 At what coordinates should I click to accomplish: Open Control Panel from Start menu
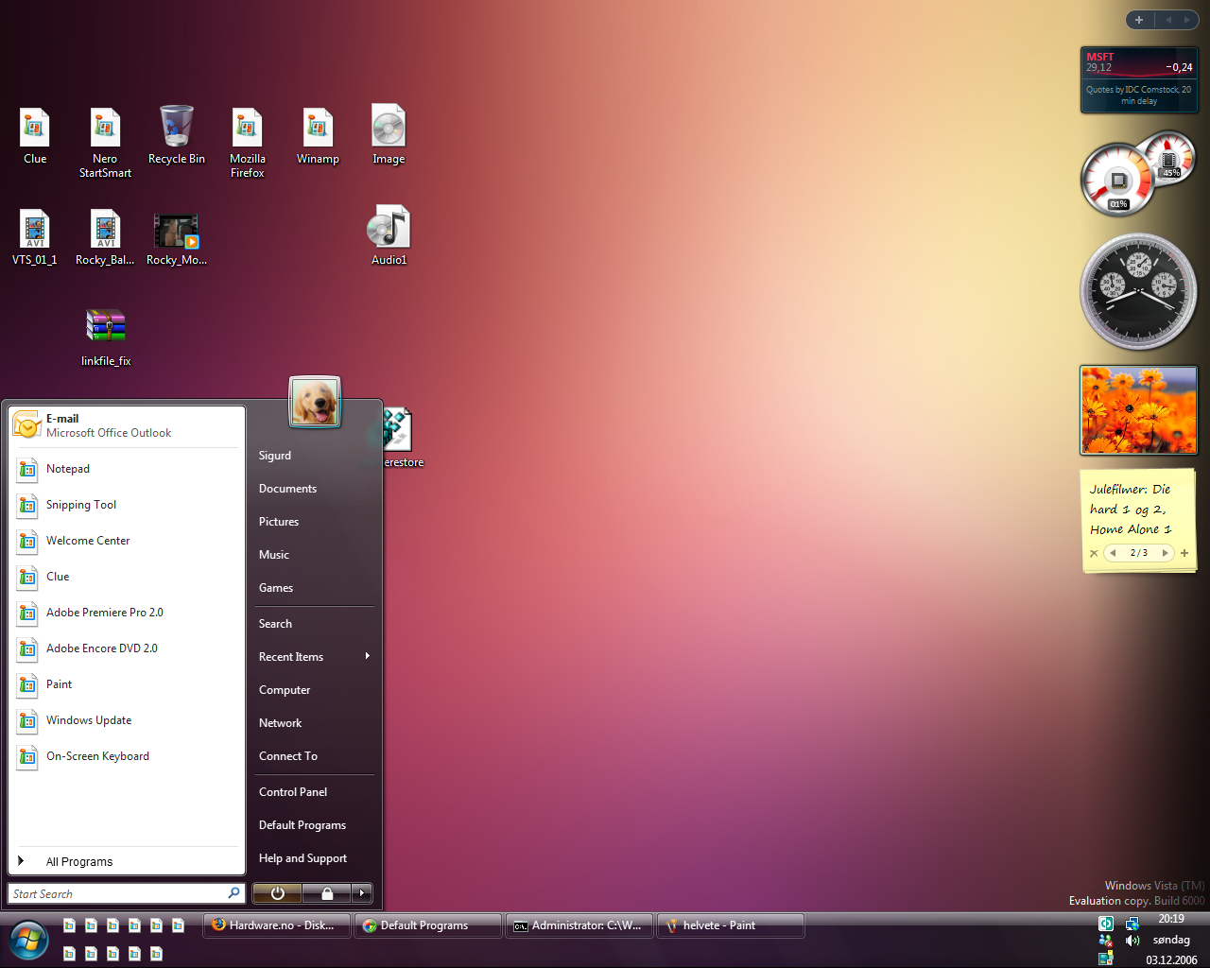[x=314, y=792]
